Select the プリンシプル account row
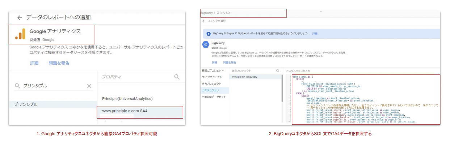Viewport: 454px width, 146px height. point(25,104)
